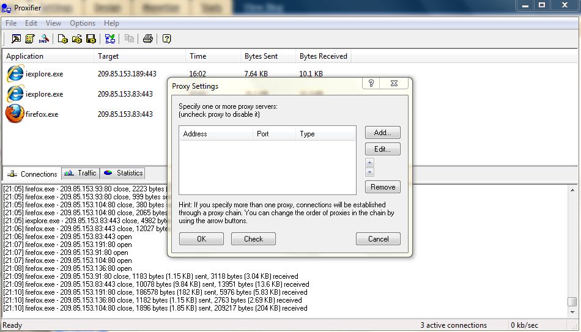Click Type column header in proxy list
The width and height of the screenshot is (581, 332).
[326, 134]
